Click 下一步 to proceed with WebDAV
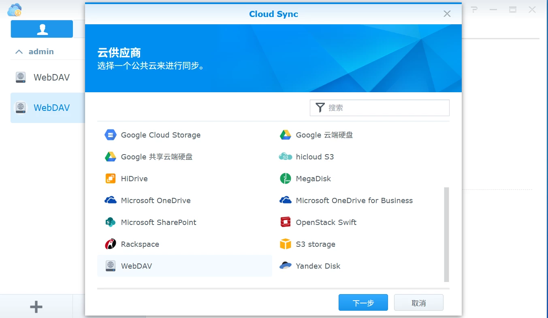Image resolution: width=548 pixels, height=318 pixels. point(363,302)
